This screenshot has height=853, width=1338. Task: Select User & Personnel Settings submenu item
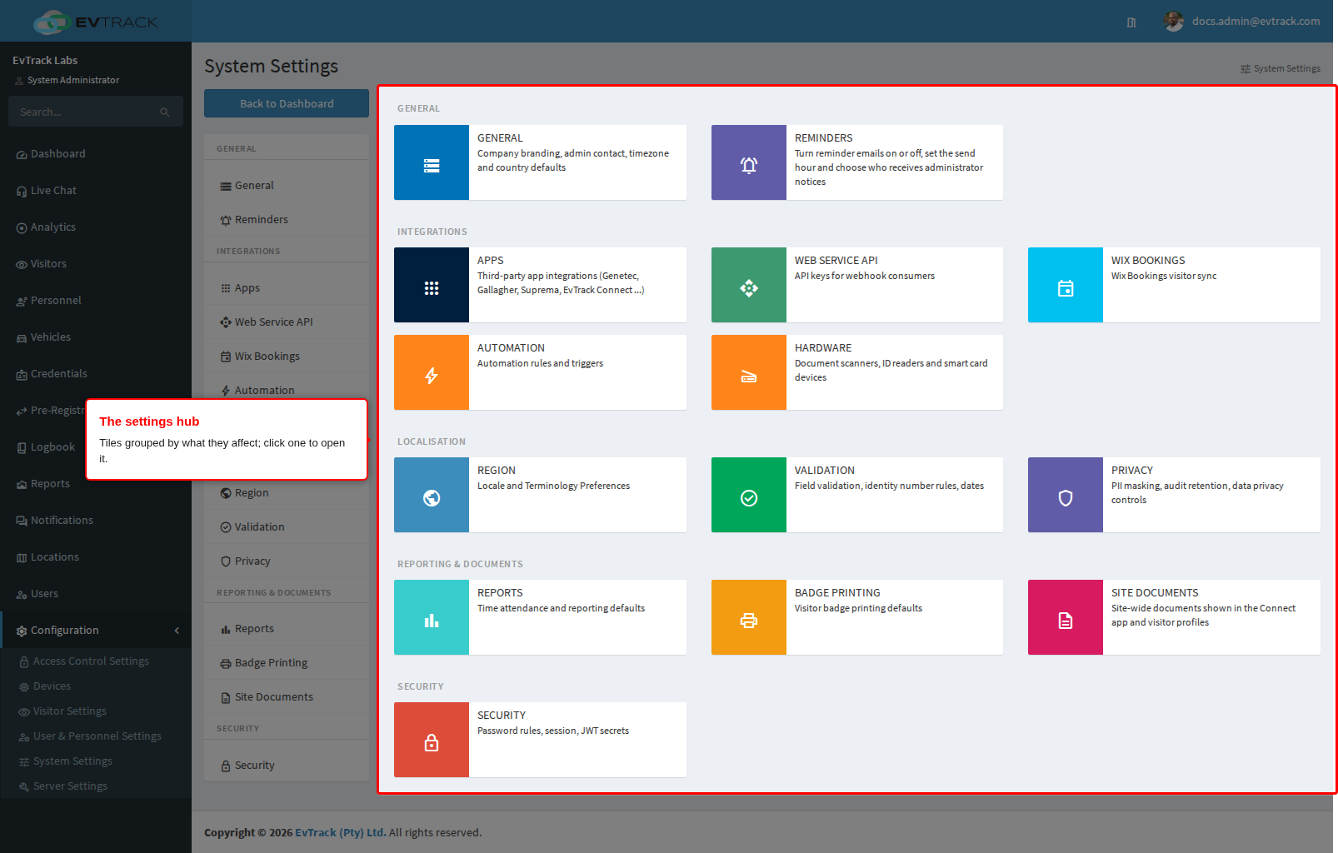[x=96, y=736]
